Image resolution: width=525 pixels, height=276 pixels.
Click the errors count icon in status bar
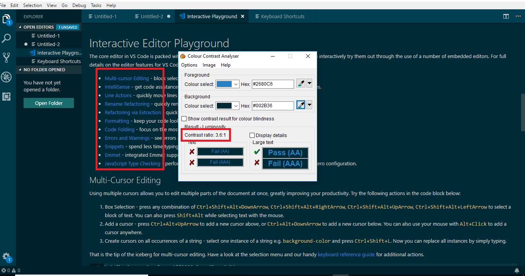(3, 271)
